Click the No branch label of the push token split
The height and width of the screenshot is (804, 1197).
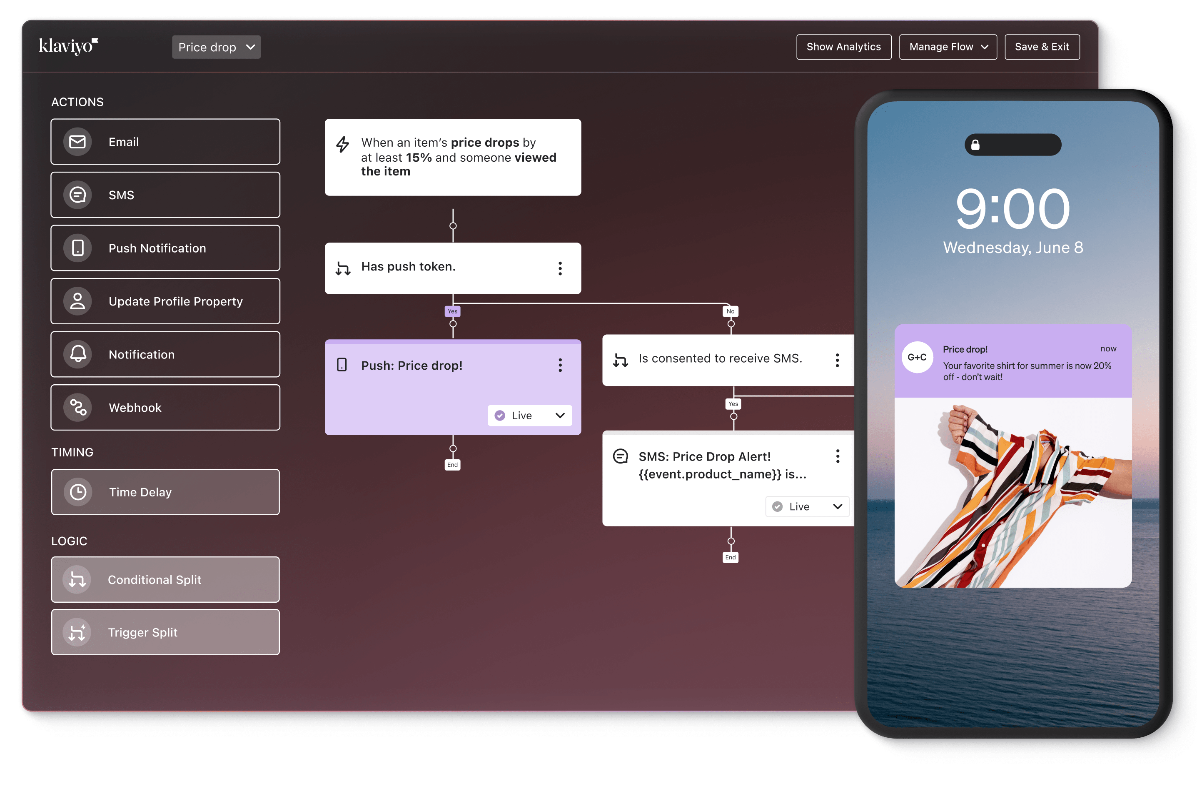pos(730,311)
